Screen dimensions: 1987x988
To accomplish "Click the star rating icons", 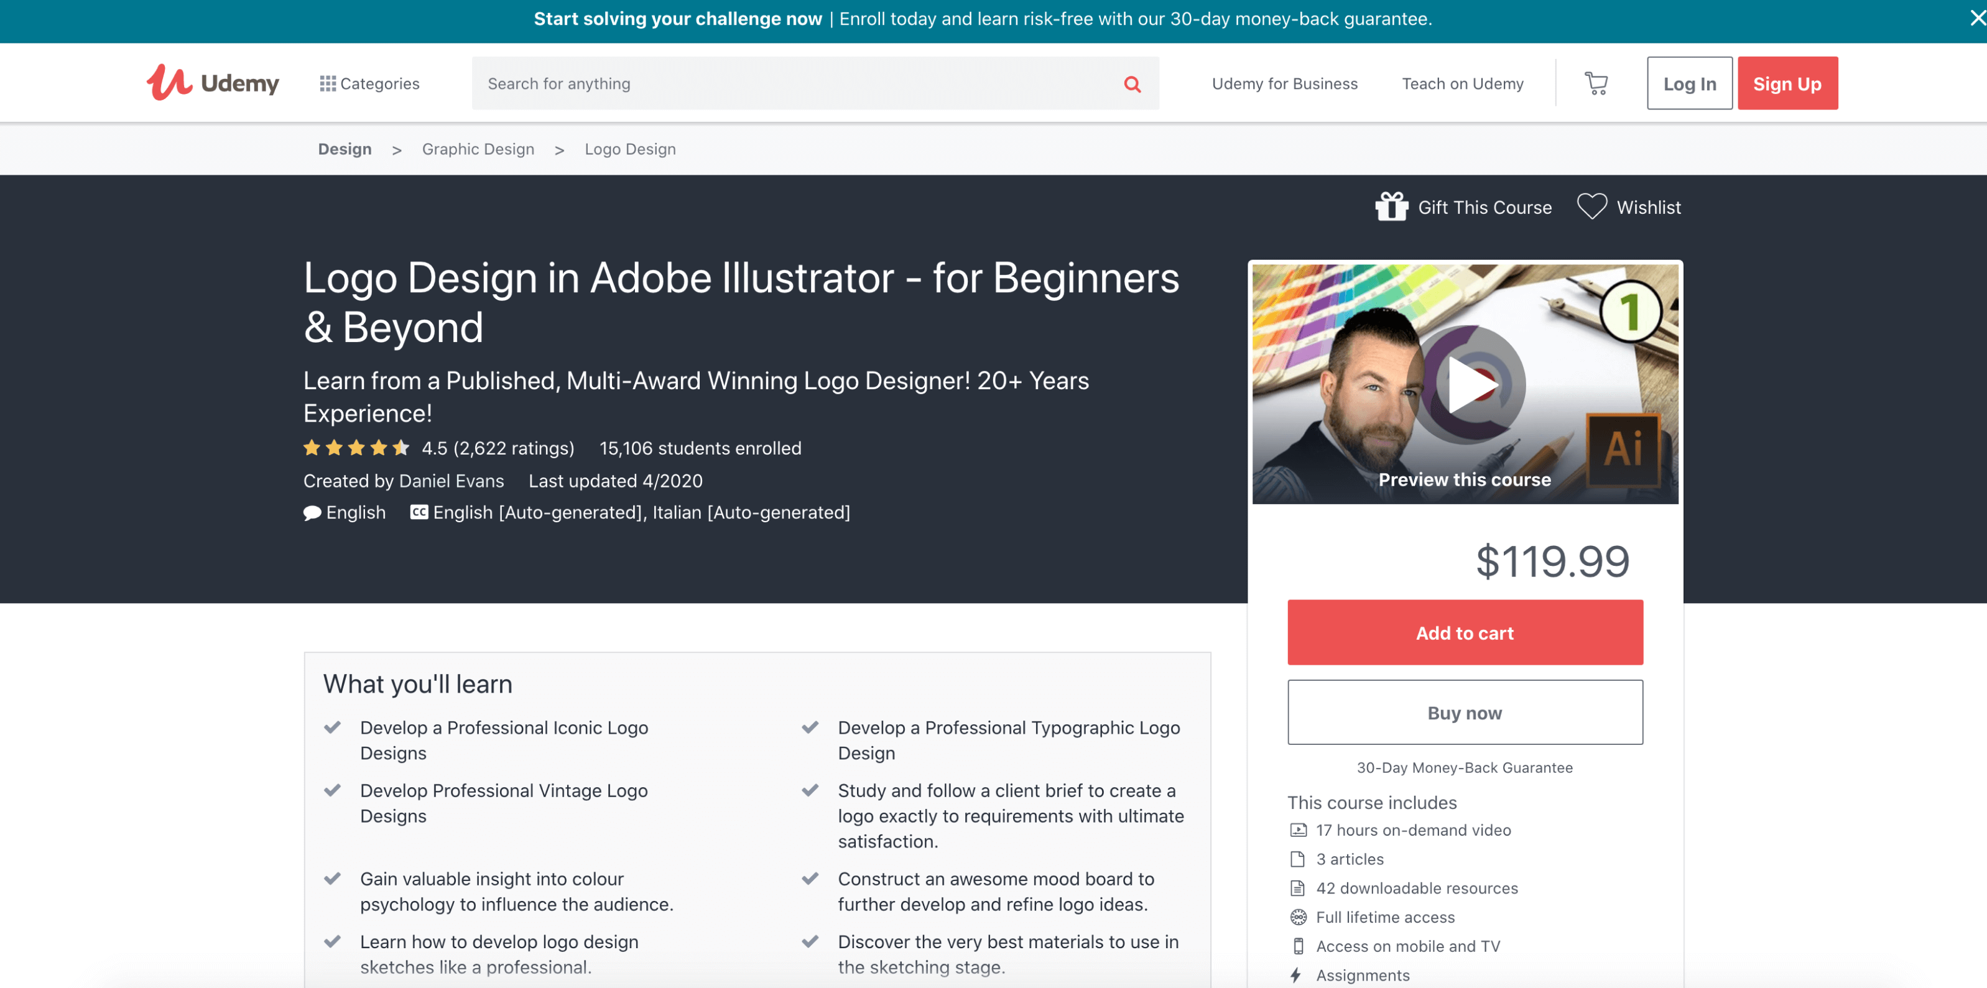I will point(356,448).
